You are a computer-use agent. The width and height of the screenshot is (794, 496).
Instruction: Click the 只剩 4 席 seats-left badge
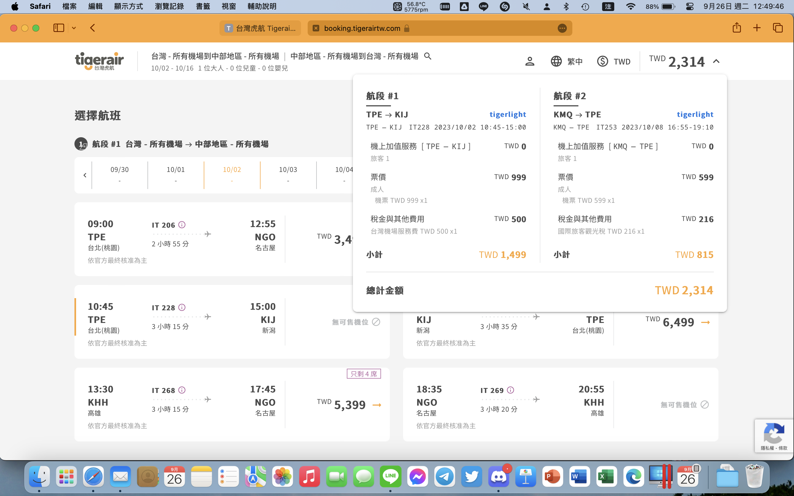(364, 374)
